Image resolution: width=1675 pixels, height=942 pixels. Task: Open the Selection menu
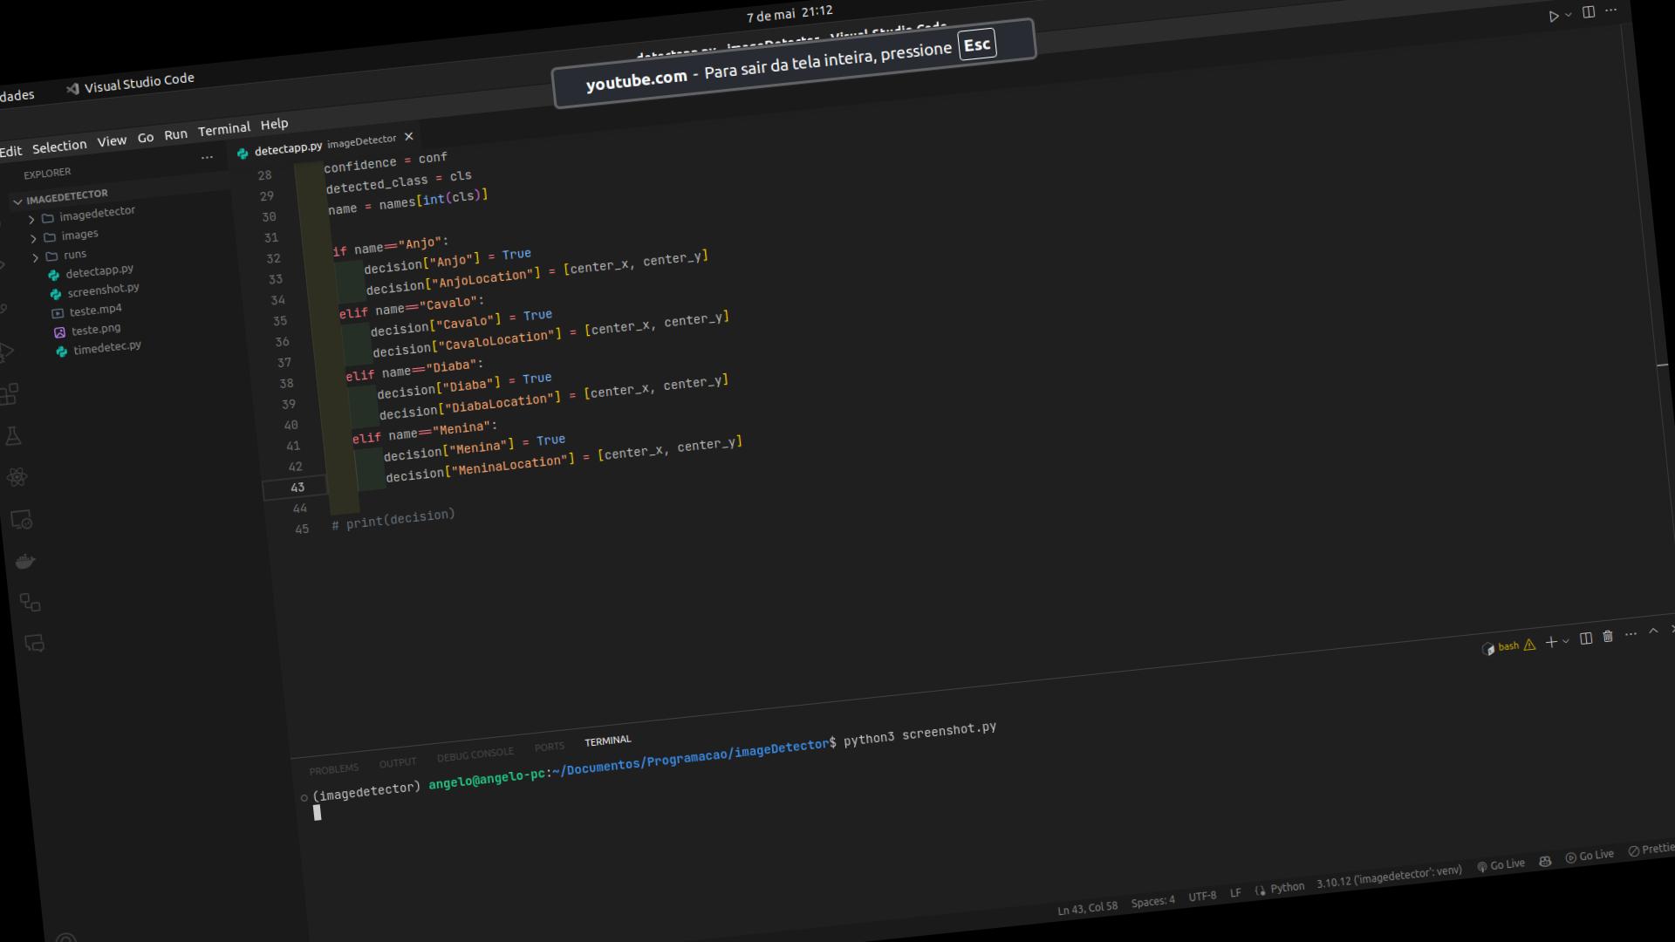[x=59, y=147]
